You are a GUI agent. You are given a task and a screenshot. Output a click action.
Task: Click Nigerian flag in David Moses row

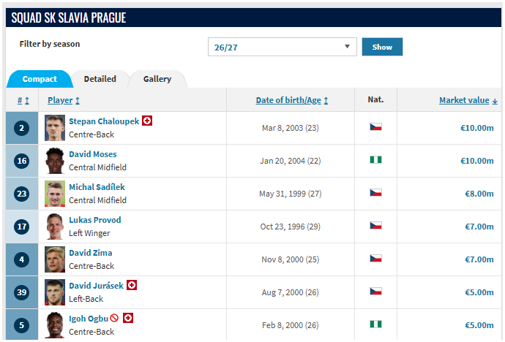coord(375,160)
